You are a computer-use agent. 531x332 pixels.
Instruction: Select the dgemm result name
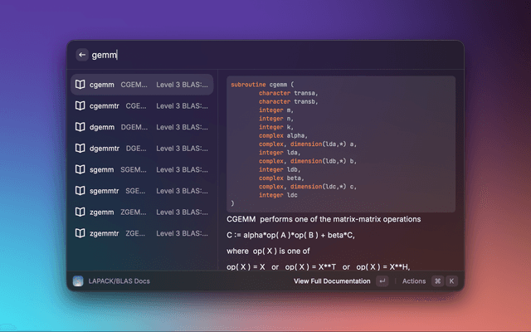tap(101, 127)
